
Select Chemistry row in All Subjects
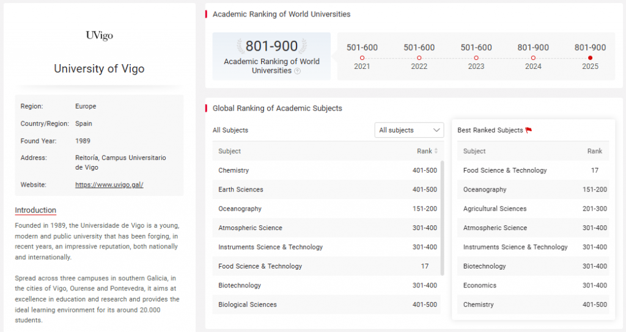(234, 170)
